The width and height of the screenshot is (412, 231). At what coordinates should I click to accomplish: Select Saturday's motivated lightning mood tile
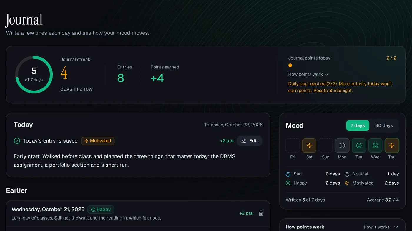pos(309,145)
